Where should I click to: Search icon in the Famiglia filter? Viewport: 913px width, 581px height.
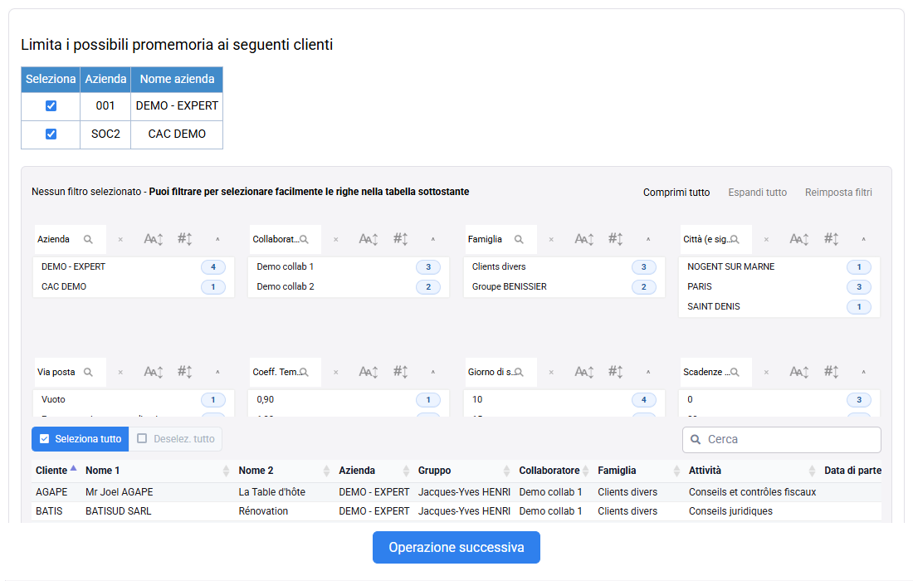(x=519, y=239)
